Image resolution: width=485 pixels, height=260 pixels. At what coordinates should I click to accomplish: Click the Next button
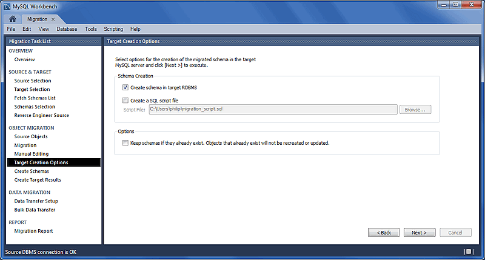(419, 233)
